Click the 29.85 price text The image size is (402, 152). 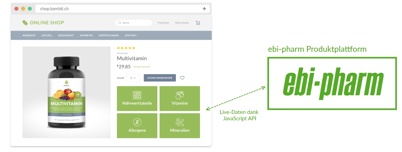tap(124, 66)
